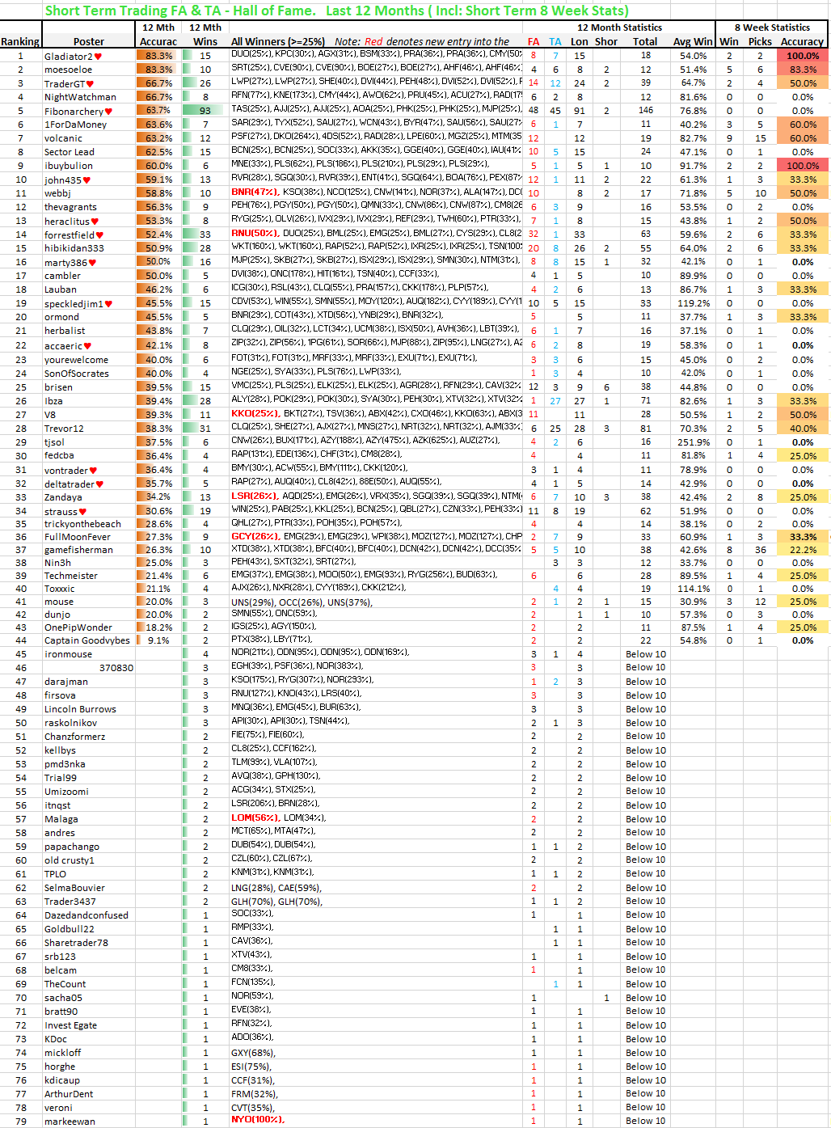831x1128 pixels.
Task: Click the '9.1%' 12-month accuracy cell
Action: pyautogui.click(x=158, y=640)
